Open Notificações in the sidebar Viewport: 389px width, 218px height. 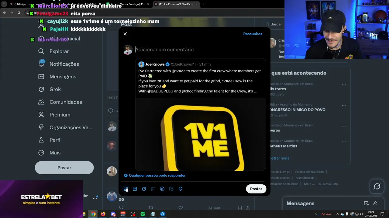coord(59,64)
